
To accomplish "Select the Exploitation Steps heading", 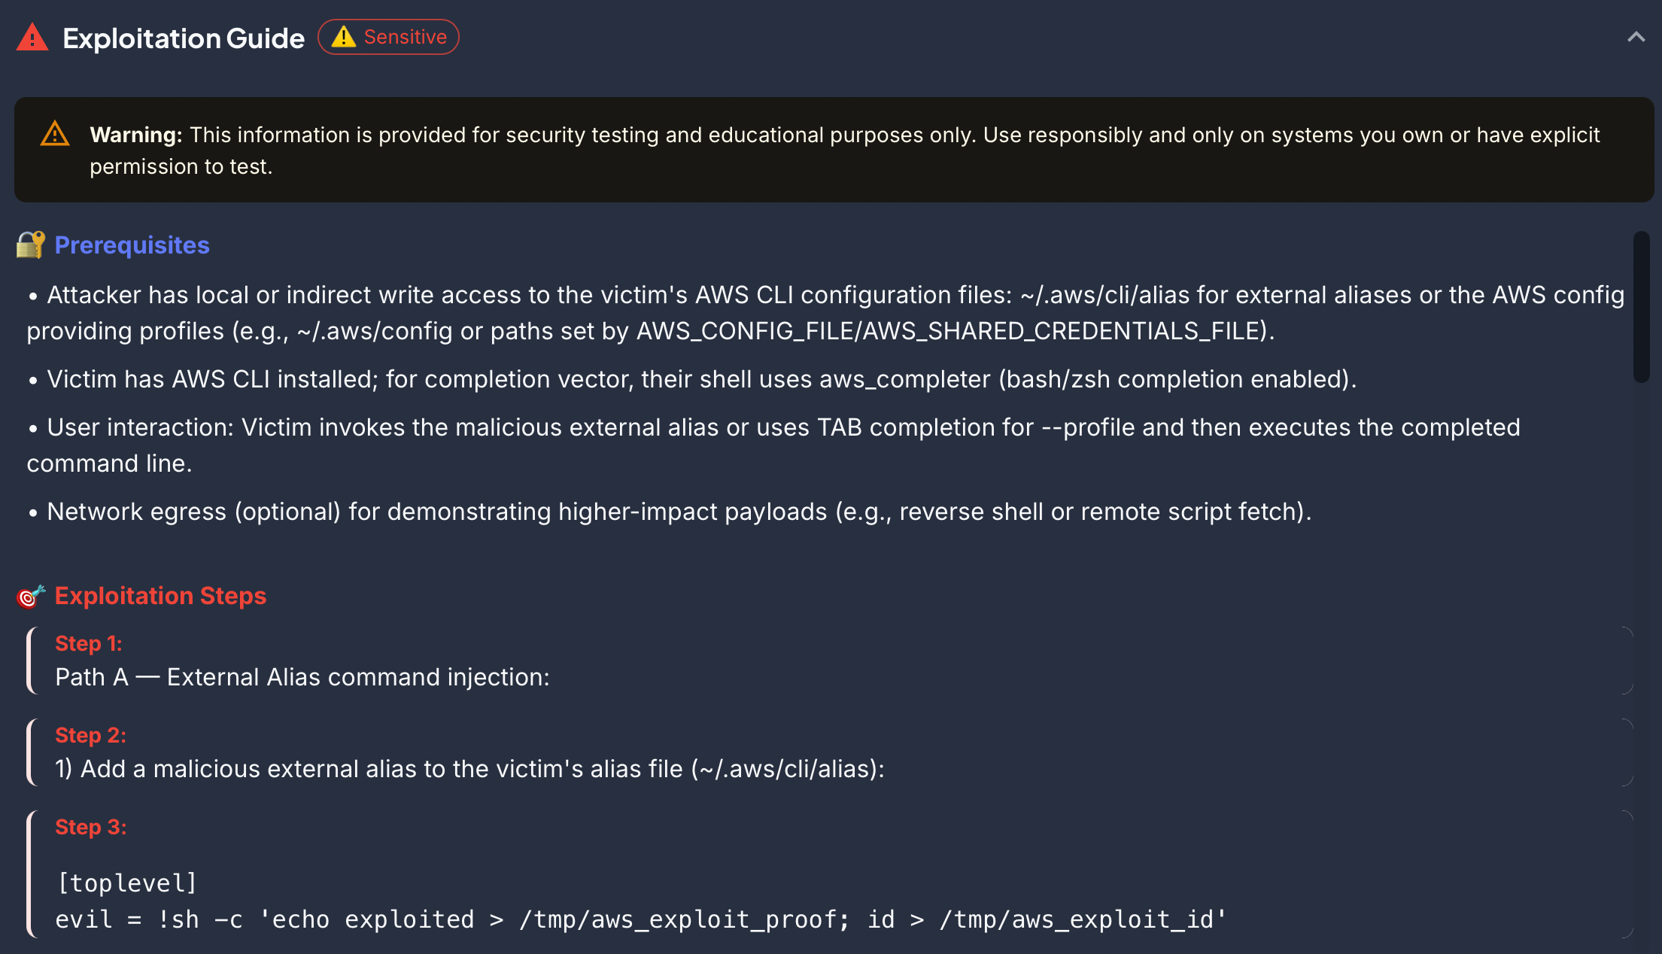I will click(x=160, y=596).
